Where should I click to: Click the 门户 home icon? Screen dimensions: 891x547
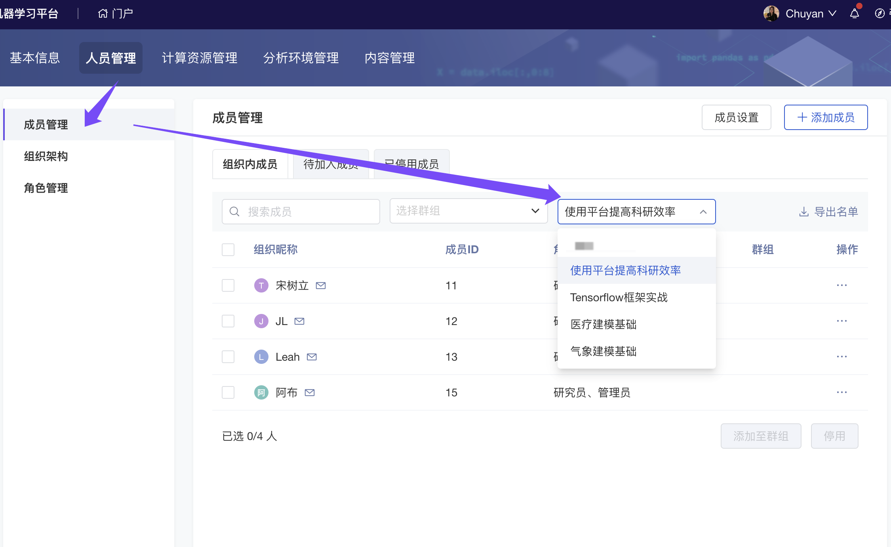pos(103,14)
